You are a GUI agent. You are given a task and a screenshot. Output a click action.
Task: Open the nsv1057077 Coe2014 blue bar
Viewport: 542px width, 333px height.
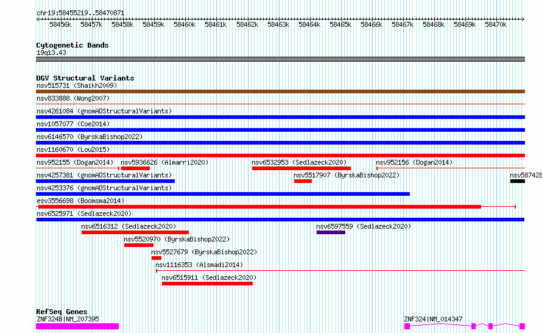(280, 130)
